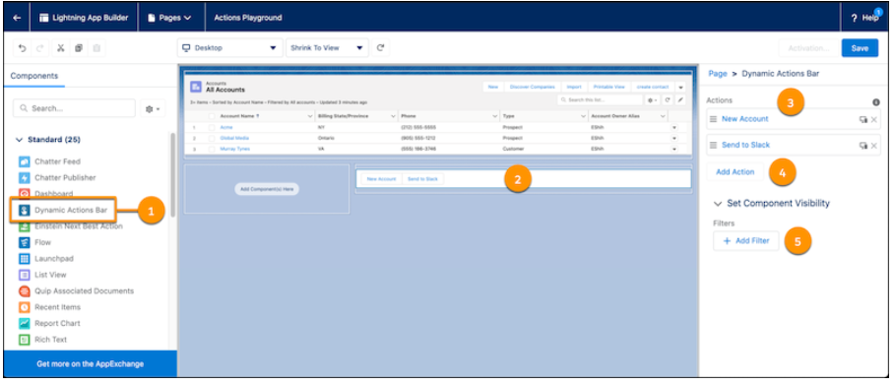Click the Lightning App Builder icon
This screenshot has width=895, height=385.
click(44, 18)
